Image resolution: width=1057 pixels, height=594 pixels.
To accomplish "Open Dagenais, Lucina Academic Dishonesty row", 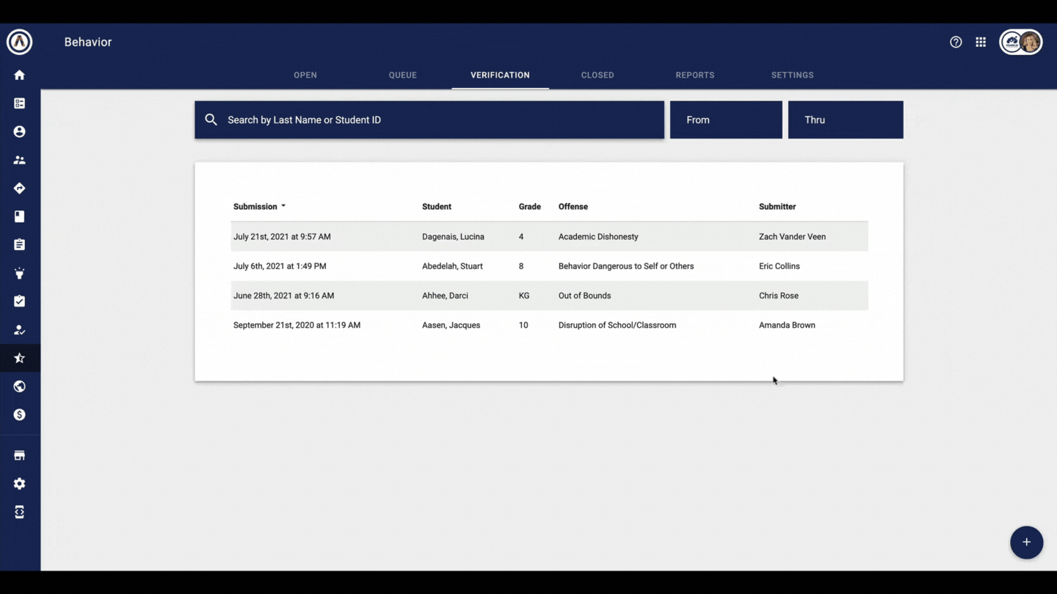I will (549, 237).
